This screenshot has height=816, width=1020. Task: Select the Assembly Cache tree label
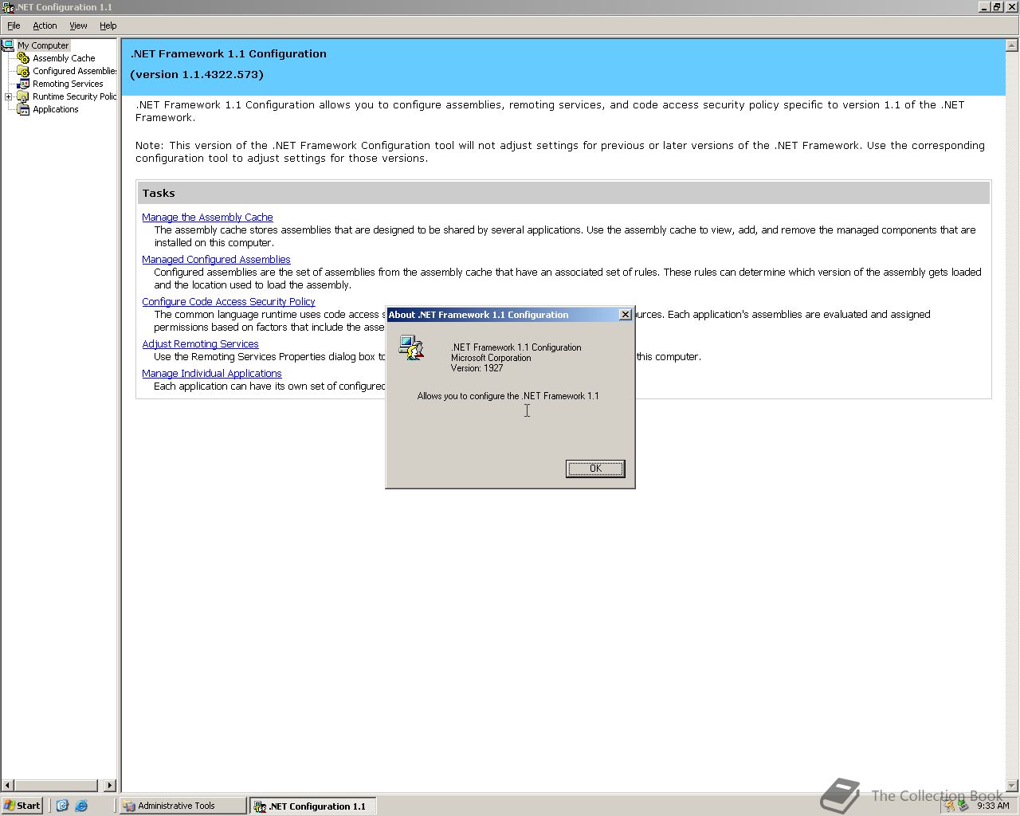(64, 58)
